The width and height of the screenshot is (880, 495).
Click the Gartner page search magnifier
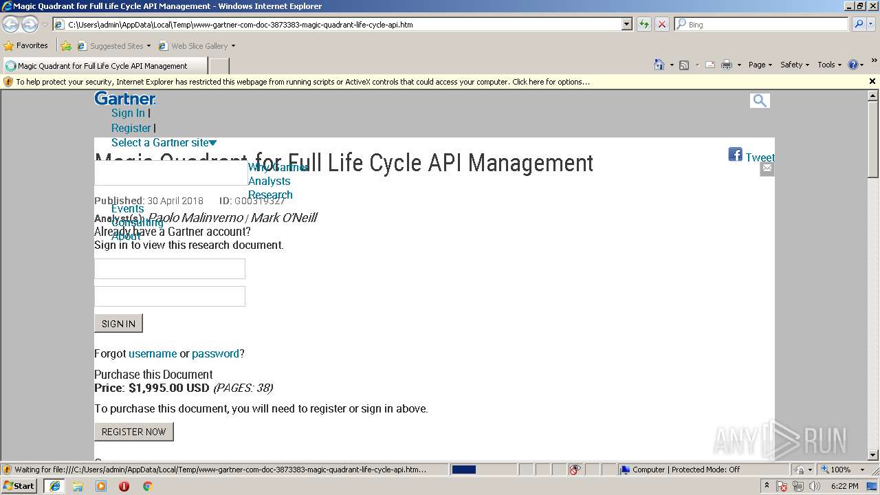pyautogui.click(x=760, y=100)
